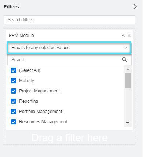143x157 pixels.
Task: Focus the value Search box
Action: click(x=69, y=60)
